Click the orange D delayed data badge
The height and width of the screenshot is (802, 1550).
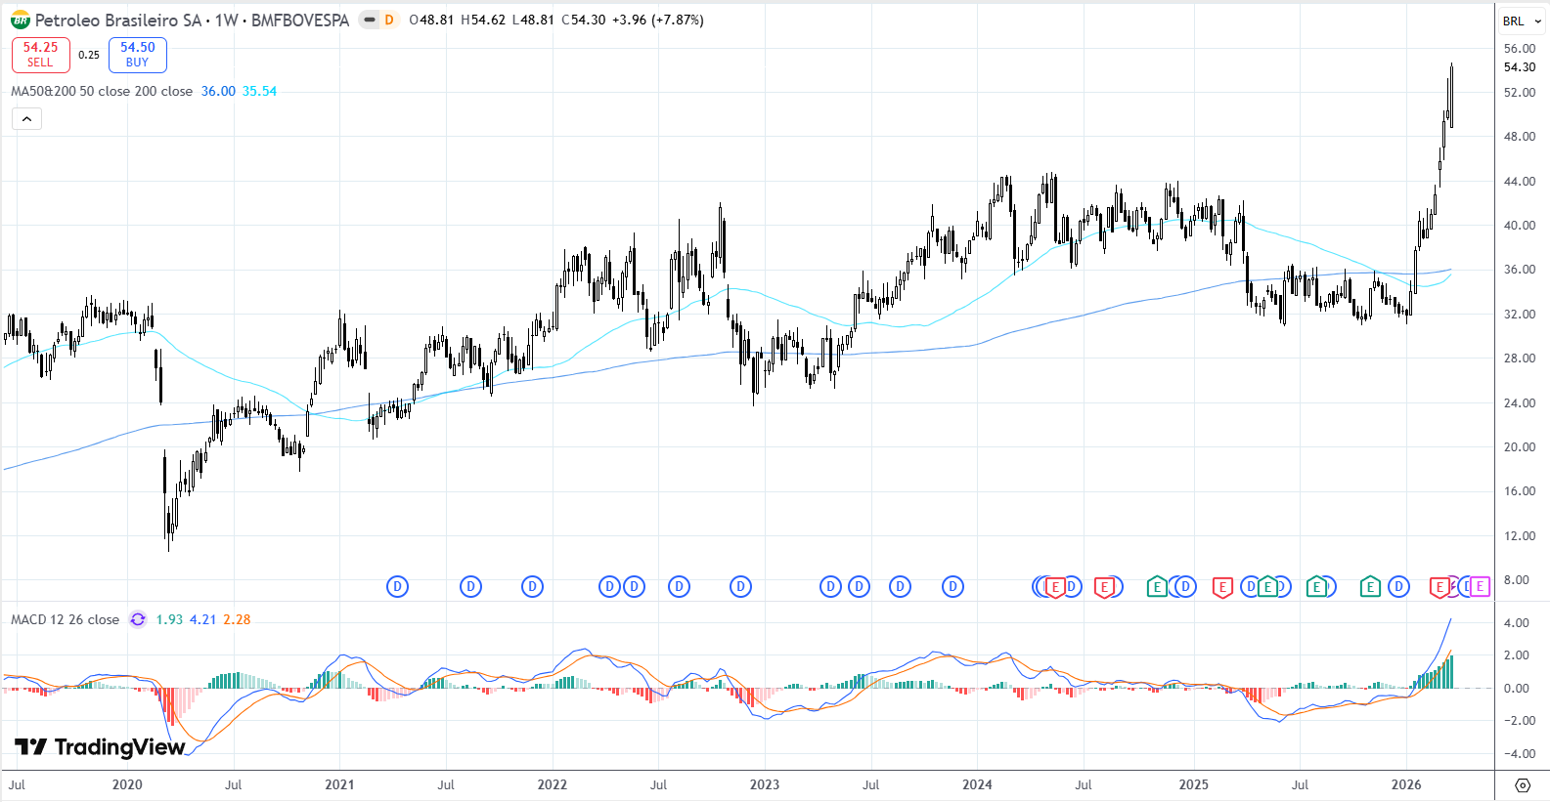point(389,20)
